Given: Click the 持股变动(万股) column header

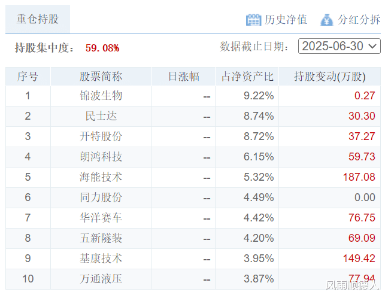Looking at the screenshot, I should (330, 77).
